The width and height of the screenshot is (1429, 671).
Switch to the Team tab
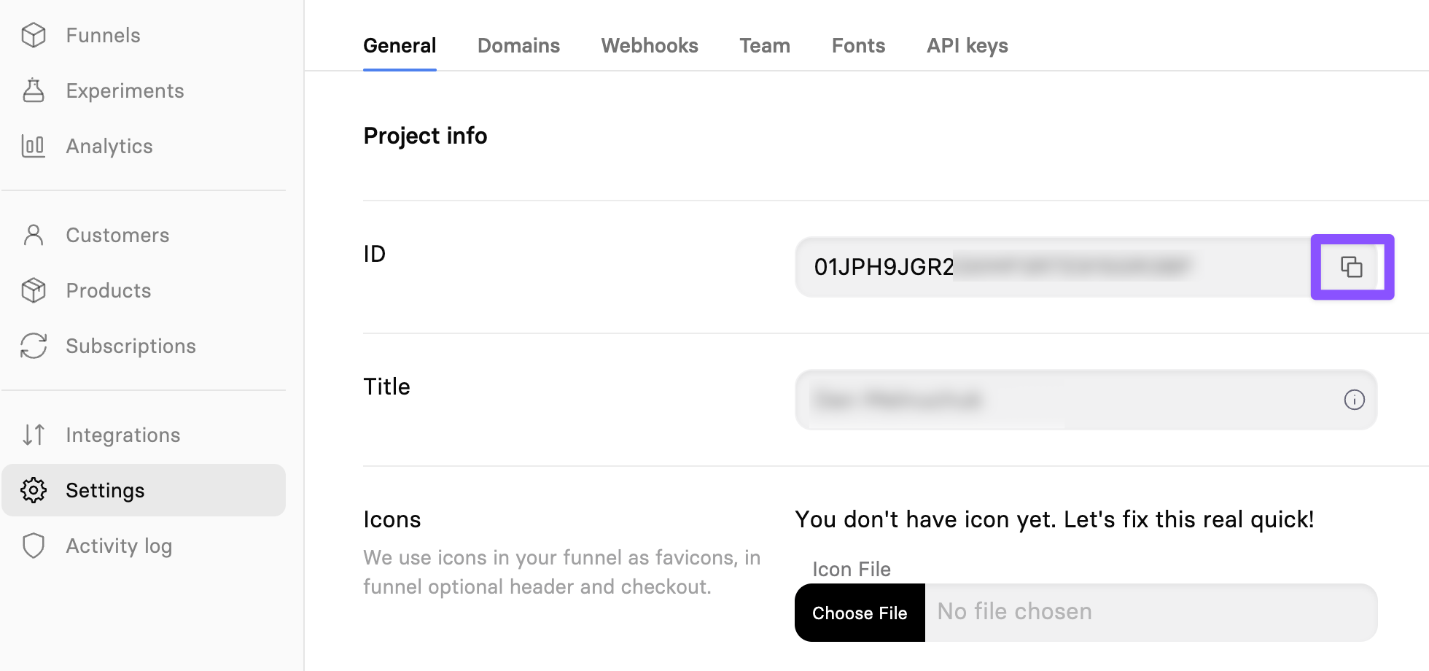point(764,45)
